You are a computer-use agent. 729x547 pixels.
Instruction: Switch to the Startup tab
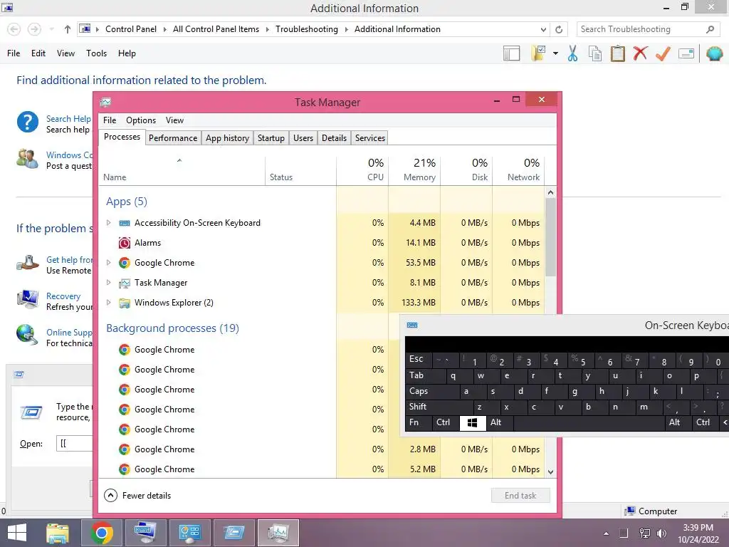(271, 138)
